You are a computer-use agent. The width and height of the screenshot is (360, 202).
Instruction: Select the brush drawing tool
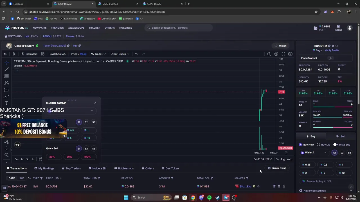6,97
